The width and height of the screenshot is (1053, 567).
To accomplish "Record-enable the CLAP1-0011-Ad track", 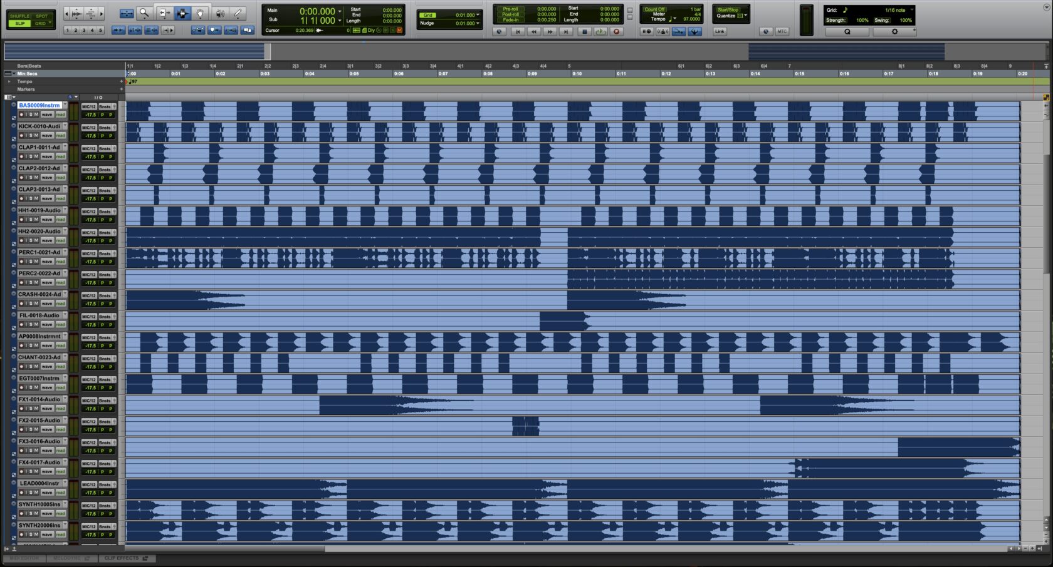I will pyautogui.click(x=22, y=156).
